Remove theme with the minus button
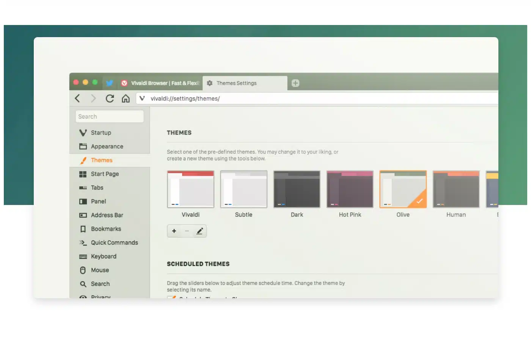Screen dimensions: 531x341 (187, 231)
